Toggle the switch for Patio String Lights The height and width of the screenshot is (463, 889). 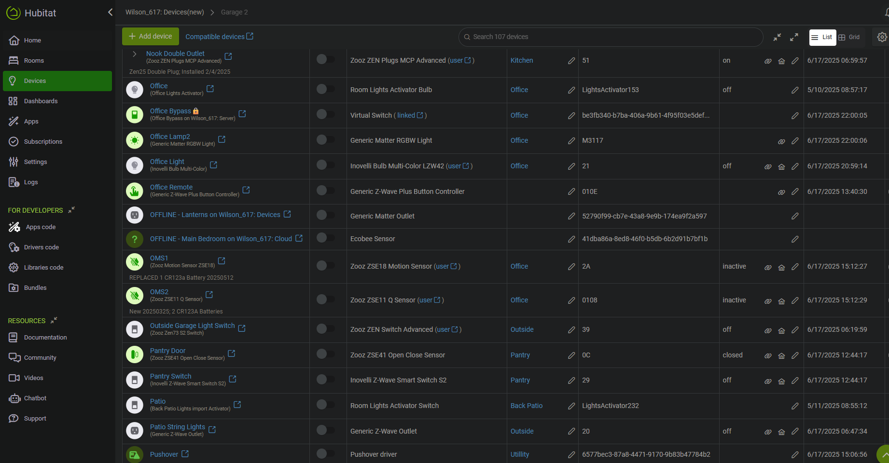point(325,430)
